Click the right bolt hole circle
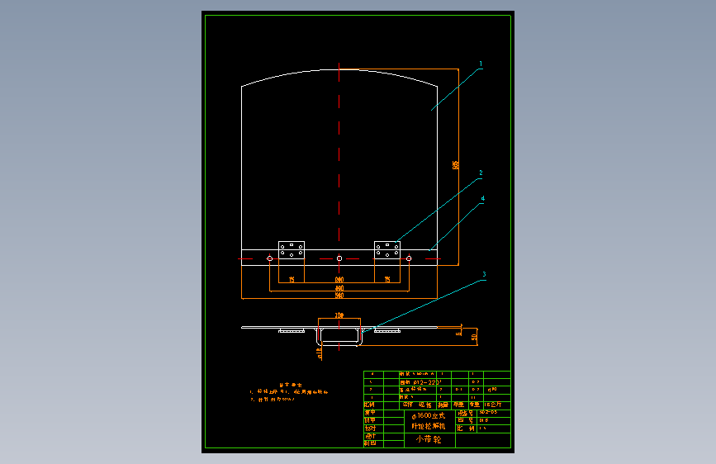This screenshot has width=716, height=464. [409, 258]
